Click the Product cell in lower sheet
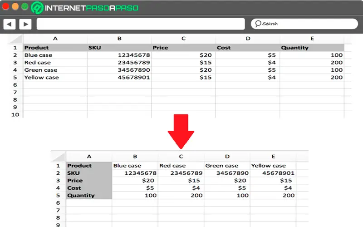 pyautogui.click(x=89, y=166)
